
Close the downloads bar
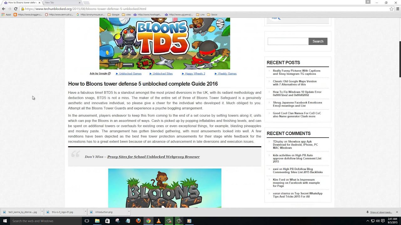(x=397, y=212)
